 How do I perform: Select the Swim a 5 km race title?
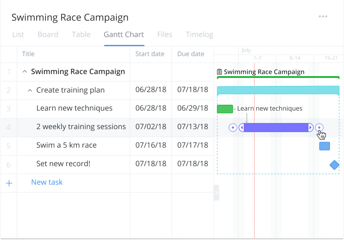[x=67, y=145]
